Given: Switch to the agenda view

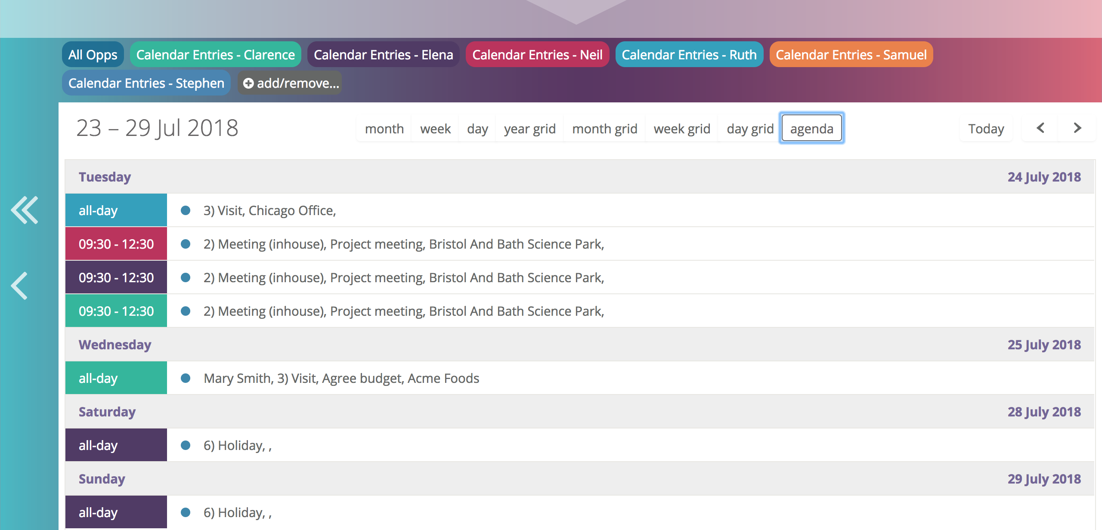Looking at the screenshot, I should click(x=811, y=128).
